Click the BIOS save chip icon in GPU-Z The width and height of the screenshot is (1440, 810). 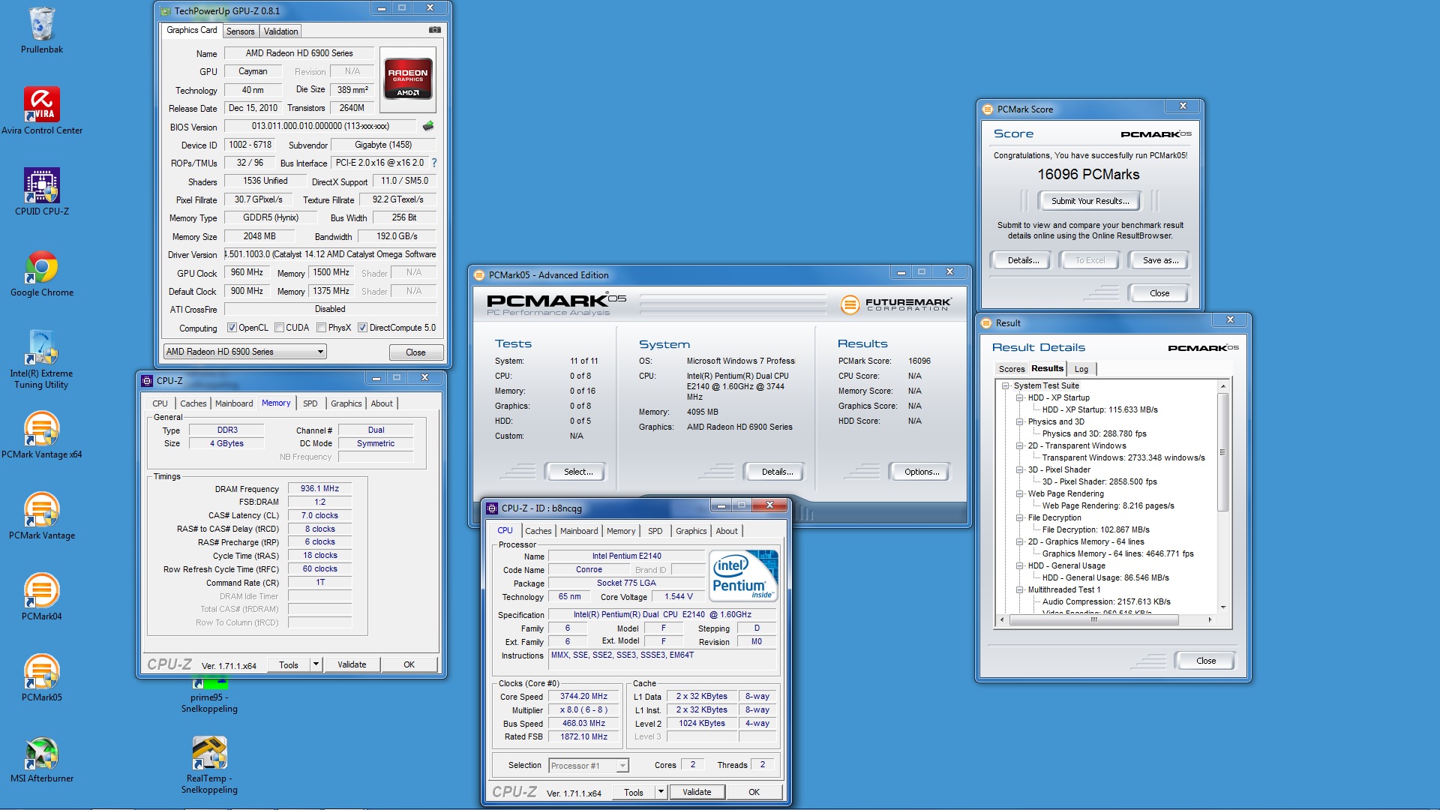pos(428,126)
